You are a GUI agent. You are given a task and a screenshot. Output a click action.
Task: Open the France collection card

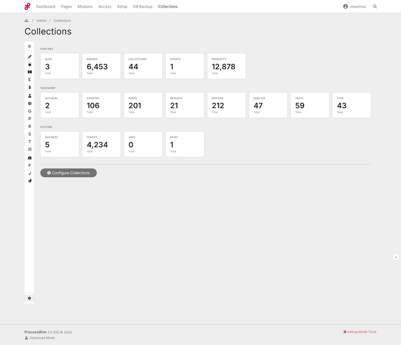tap(101, 144)
